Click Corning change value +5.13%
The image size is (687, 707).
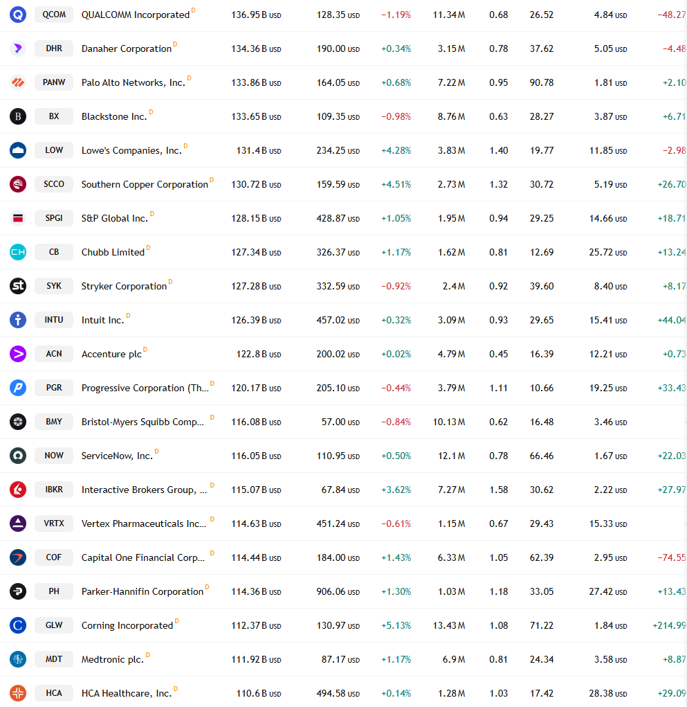coord(396,626)
